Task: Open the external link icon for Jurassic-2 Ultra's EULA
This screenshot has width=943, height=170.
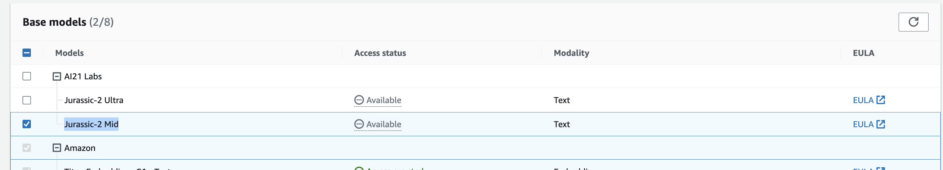Action: (x=881, y=100)
